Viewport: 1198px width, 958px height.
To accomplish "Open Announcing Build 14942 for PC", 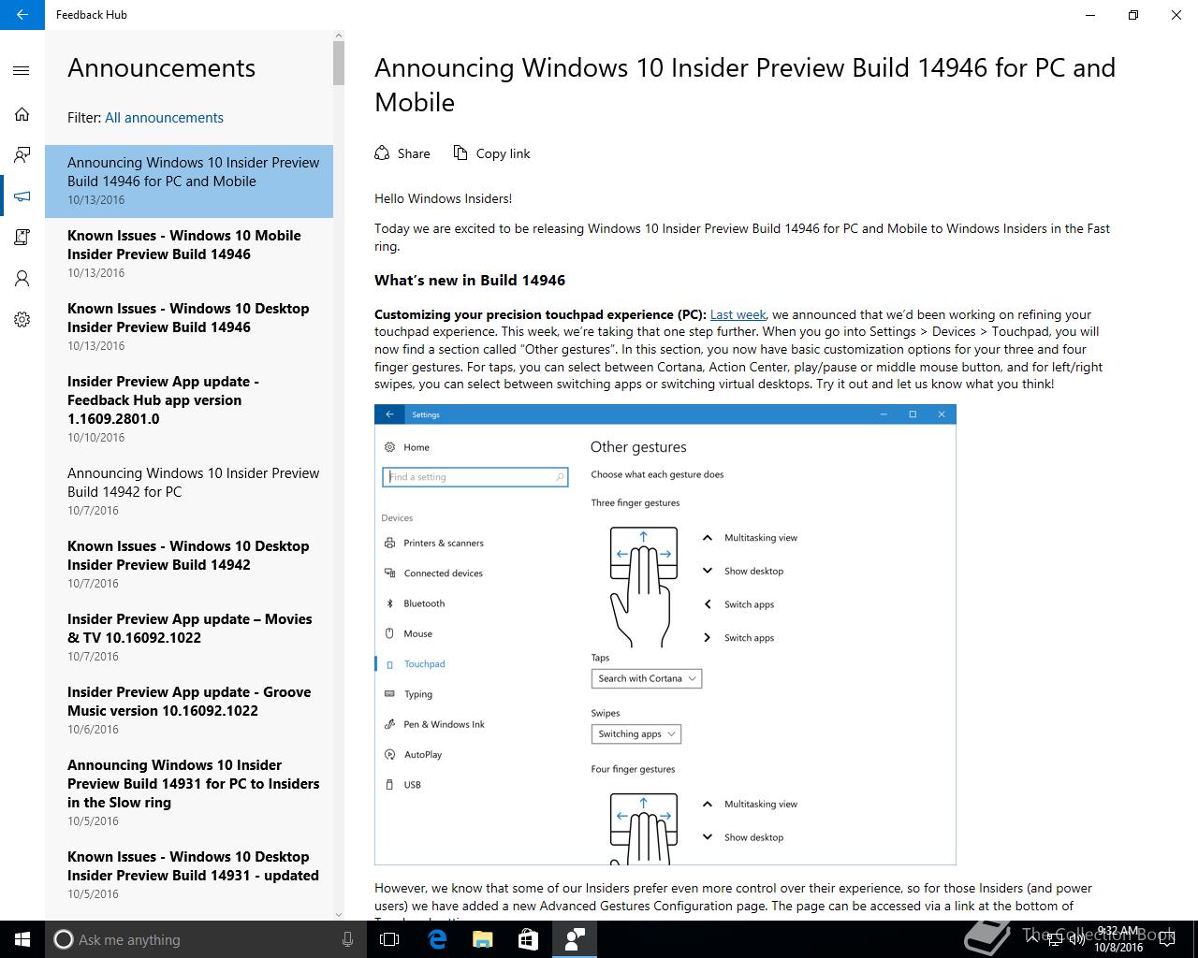I will click(189, 491).
